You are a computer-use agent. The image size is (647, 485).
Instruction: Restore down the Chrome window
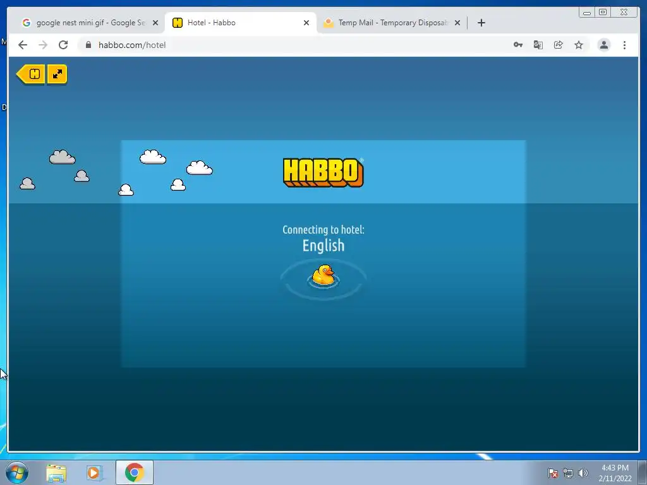click(x=603, y=13)
